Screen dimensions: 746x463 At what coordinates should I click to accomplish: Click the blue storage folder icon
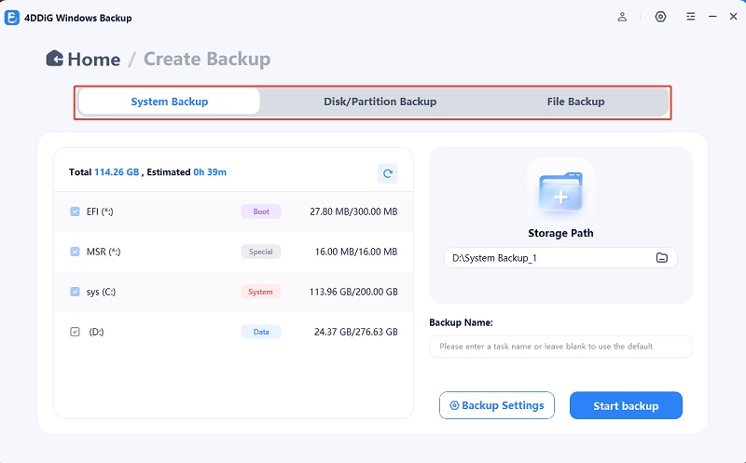[560, 192]
